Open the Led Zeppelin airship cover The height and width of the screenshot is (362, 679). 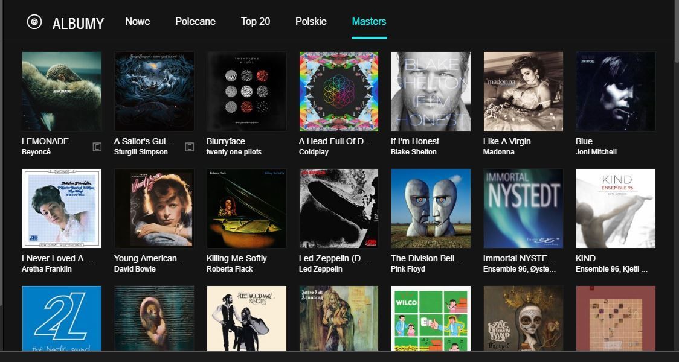(339, 209)
